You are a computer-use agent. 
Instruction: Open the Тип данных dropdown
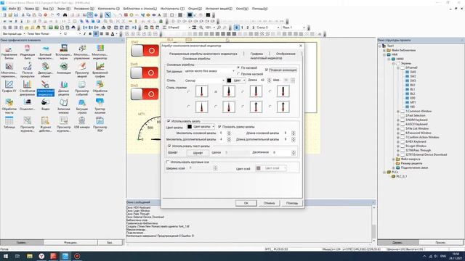coord(233,71)
